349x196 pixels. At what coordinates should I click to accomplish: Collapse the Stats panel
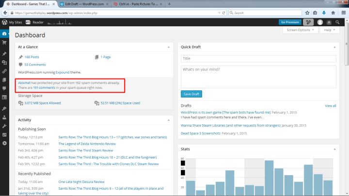(x=334, y=149)
